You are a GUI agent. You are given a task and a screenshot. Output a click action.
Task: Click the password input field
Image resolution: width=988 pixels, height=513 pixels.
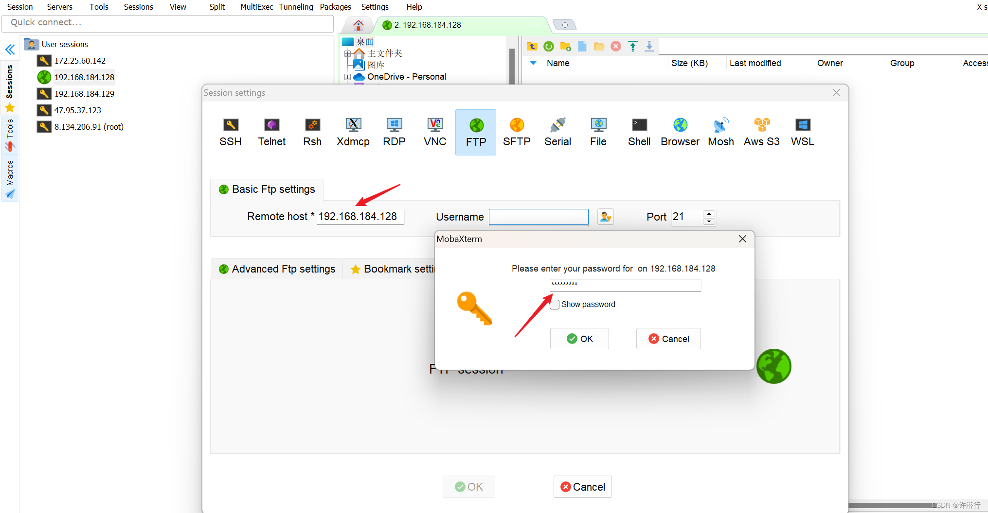[625, 285]
